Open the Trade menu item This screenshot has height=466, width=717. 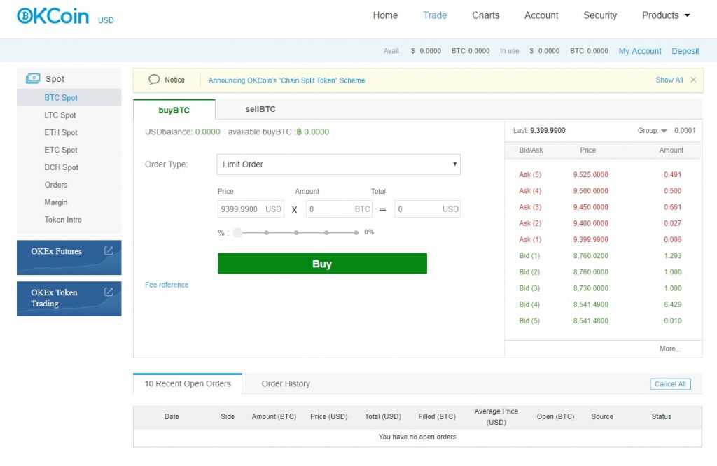point(435,15)
